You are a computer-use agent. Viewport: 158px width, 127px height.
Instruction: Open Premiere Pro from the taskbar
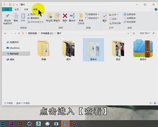point(11,124)
